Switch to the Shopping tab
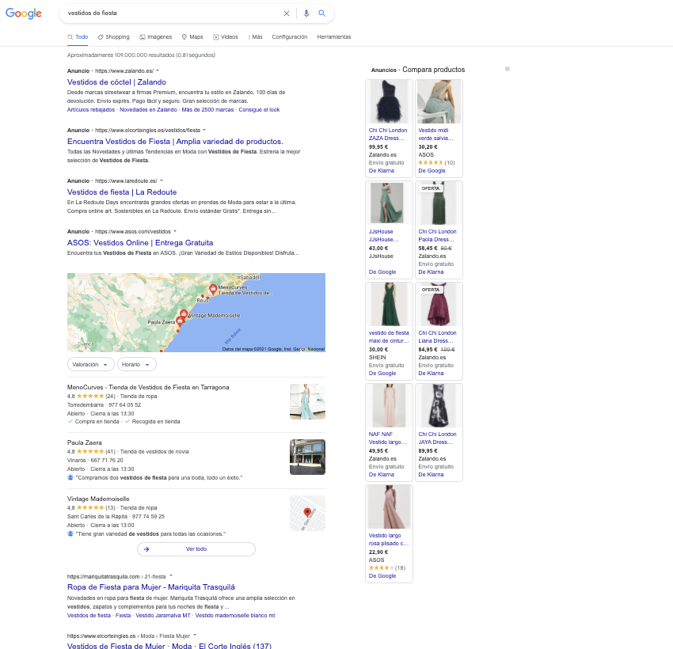This screenshot has height=649, width=673. (114, 37)
